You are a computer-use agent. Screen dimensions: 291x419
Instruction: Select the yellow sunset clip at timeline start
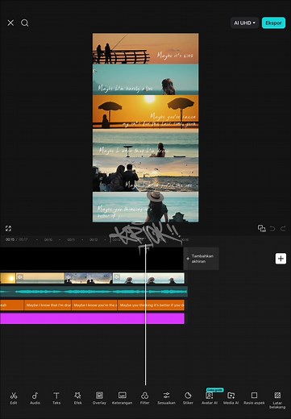7,278
